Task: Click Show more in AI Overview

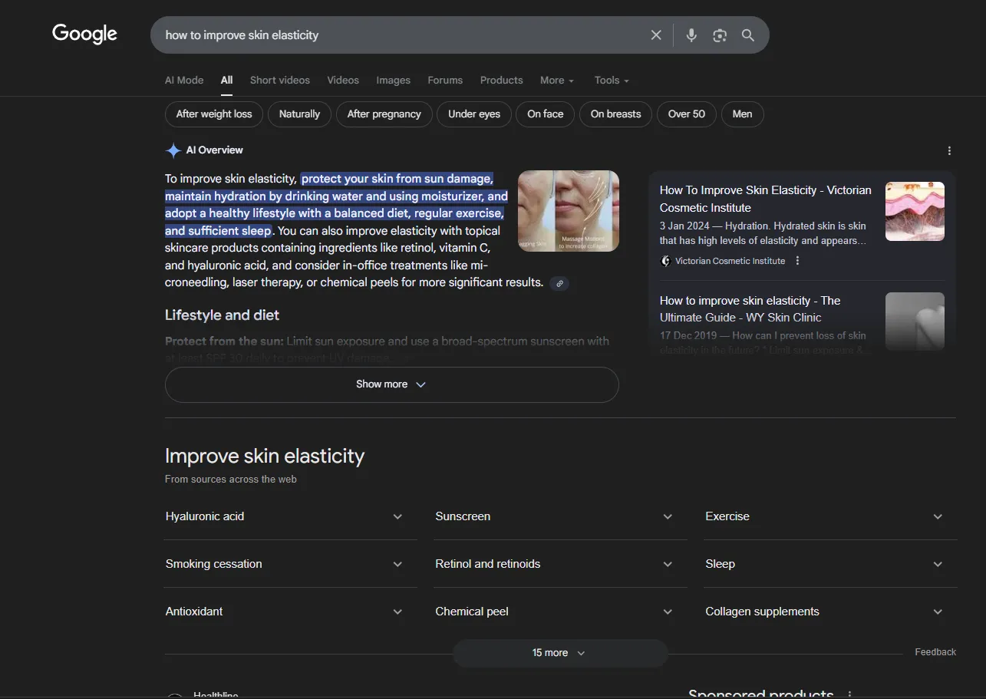Action: tap(391, 384)
